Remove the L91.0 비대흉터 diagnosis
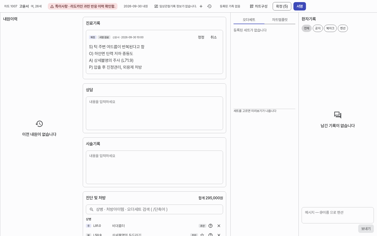This screenshot has height=236, width=377. click(219, 226)
